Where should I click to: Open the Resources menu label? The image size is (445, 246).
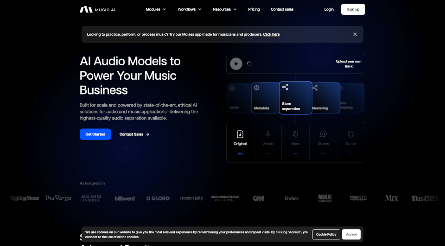222,9
